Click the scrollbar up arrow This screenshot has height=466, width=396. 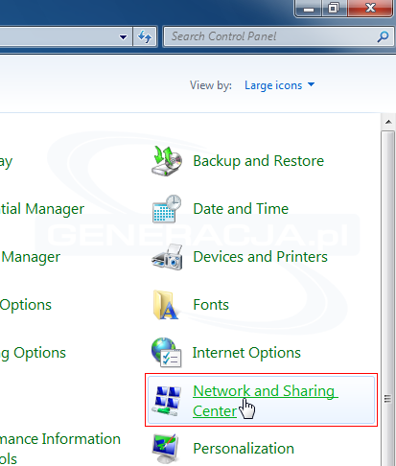point(388,122)
